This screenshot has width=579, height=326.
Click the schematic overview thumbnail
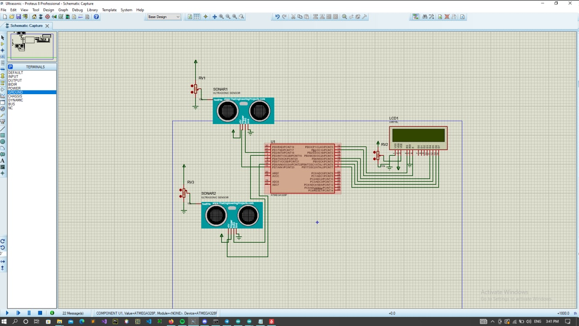click(x=32, y=46)
